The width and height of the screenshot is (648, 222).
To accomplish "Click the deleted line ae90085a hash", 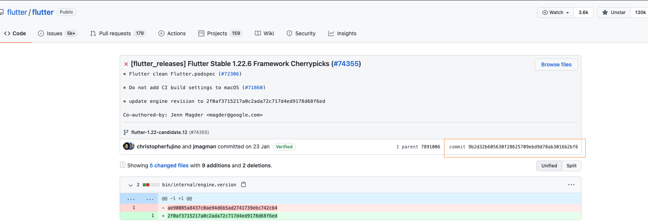I will [222, 208].
